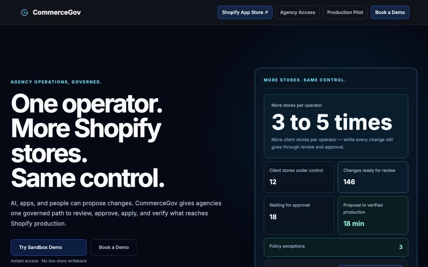428x267 pixels.
Task: Click Book a Demo in the header
Action: coord(390,12)
